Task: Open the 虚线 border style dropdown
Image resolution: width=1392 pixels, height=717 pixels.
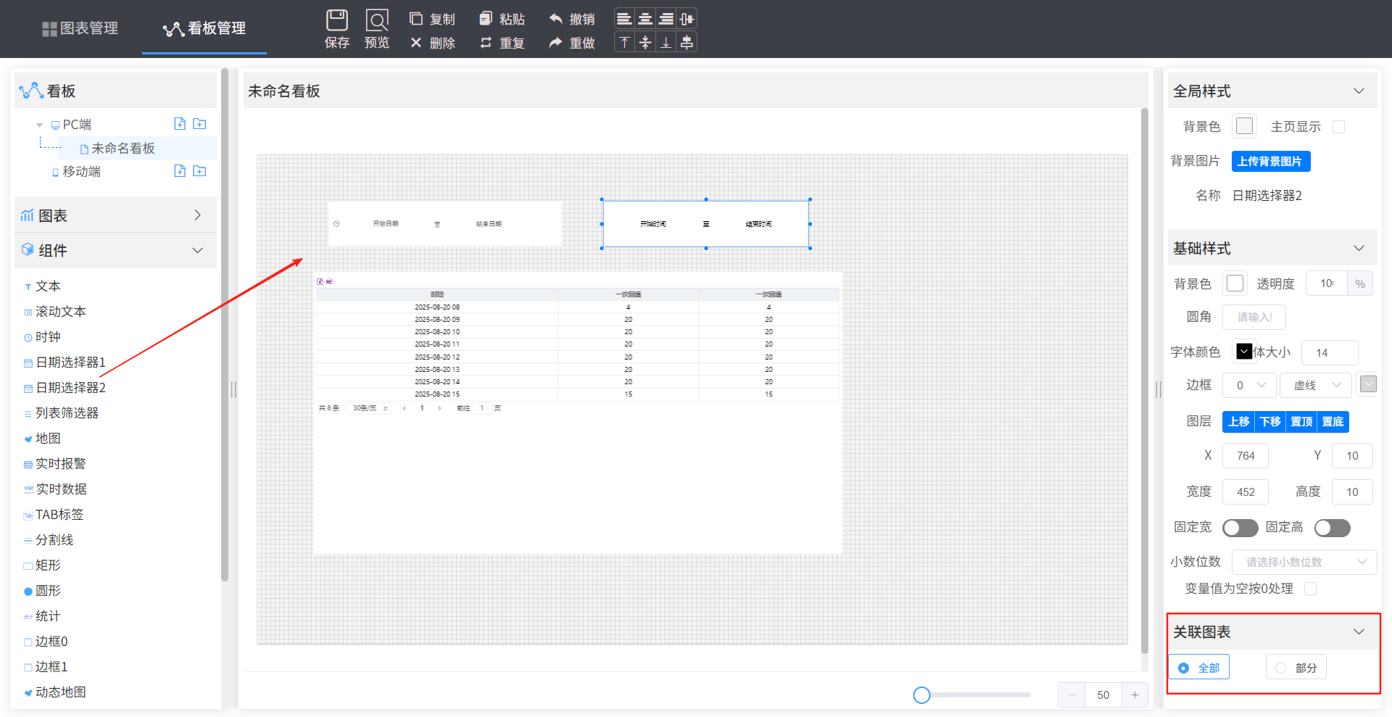Action: click(x=1315, y=386)
